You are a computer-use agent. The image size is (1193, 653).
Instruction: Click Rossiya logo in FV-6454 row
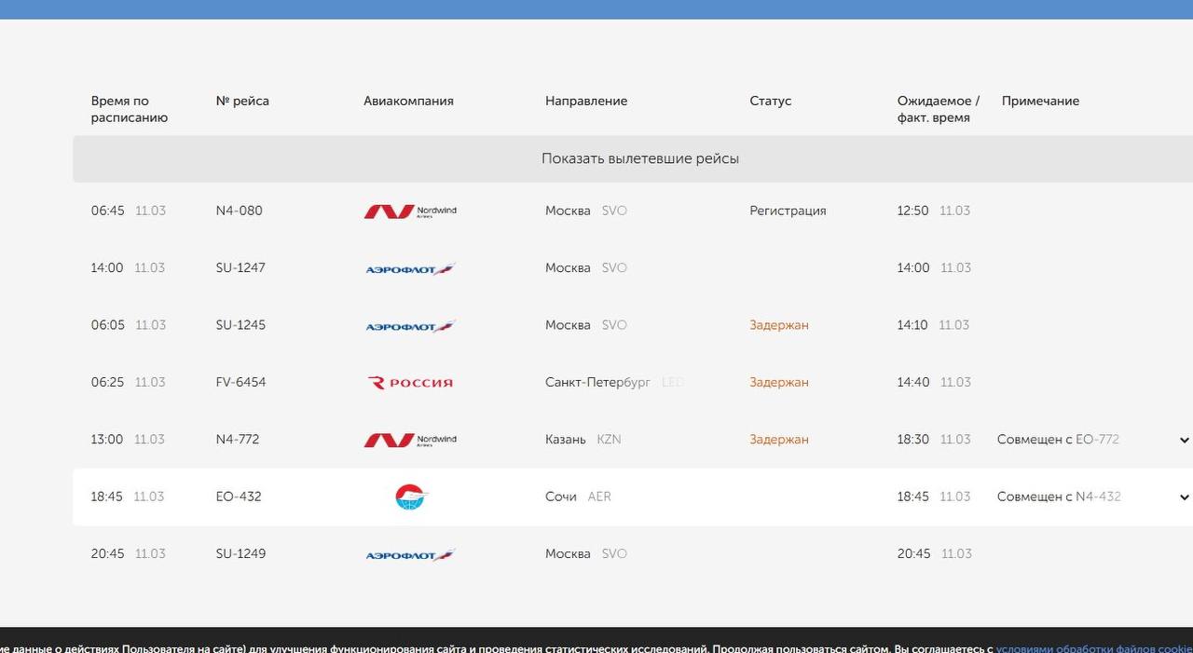410,383
